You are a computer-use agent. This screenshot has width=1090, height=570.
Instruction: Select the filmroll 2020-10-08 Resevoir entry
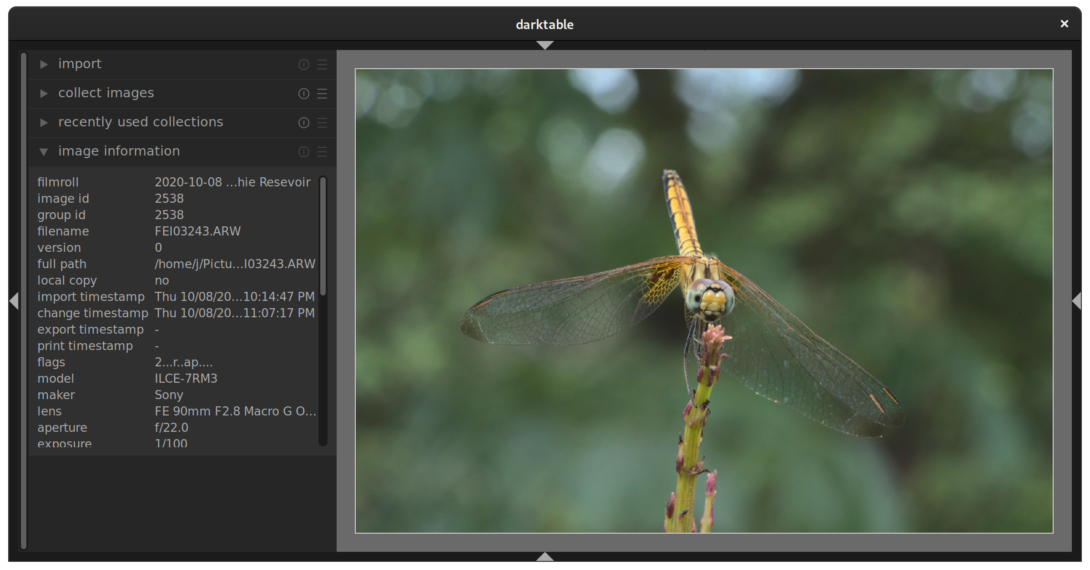tap(232, 182)
